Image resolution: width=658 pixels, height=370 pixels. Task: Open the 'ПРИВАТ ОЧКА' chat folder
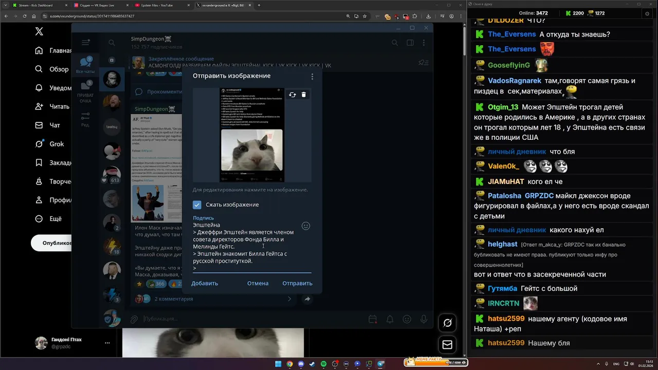click(x=85, y=92)
